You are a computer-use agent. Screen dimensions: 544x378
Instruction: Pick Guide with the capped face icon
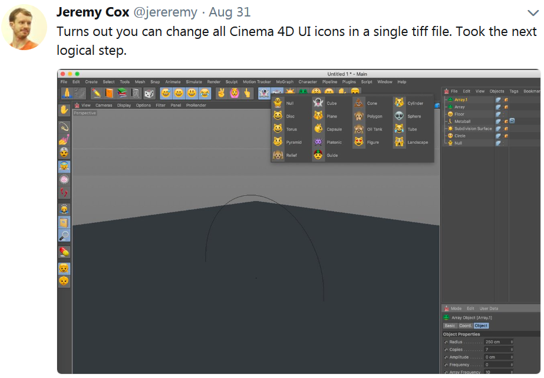pyautogui.click(x=318, y=155)
